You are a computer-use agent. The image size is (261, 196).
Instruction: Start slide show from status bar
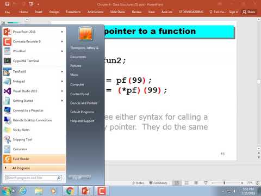click(x=206, y=183)
